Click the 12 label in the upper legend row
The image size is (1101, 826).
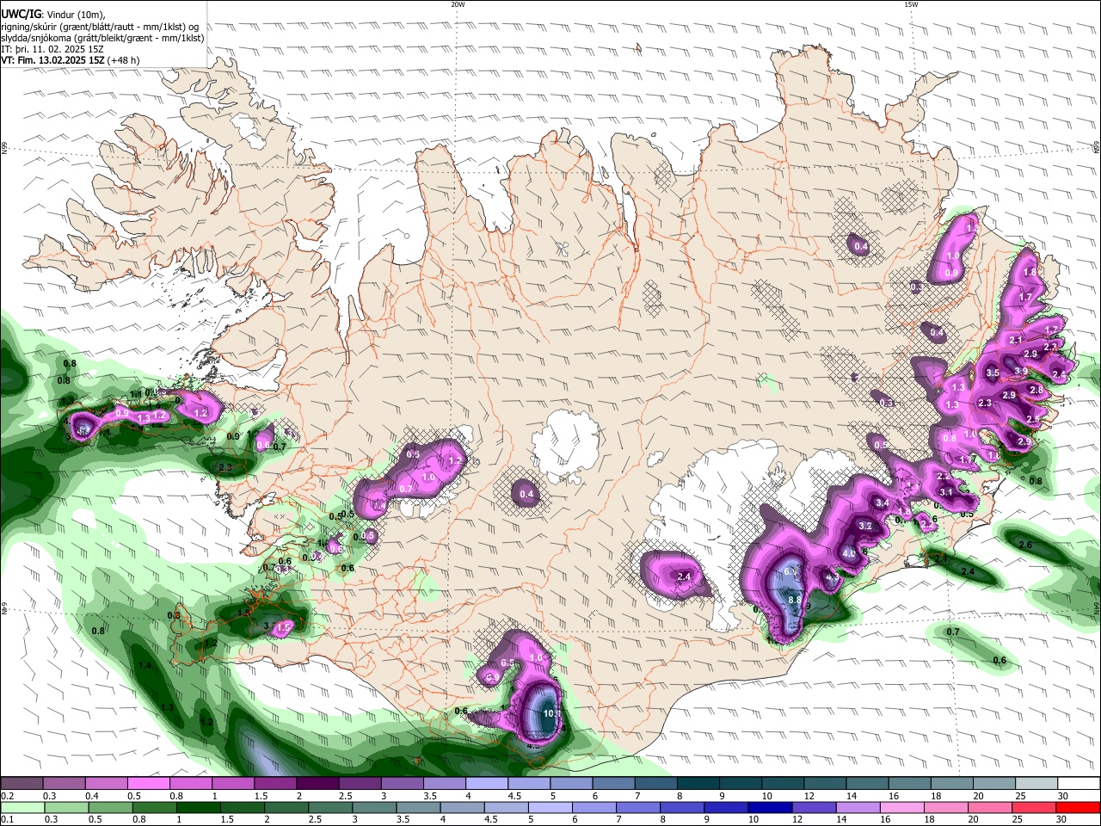click(809, 796)
